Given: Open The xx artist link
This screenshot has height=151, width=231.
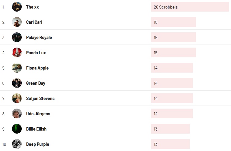Looking at the screenshot, I should click(32, 7).
